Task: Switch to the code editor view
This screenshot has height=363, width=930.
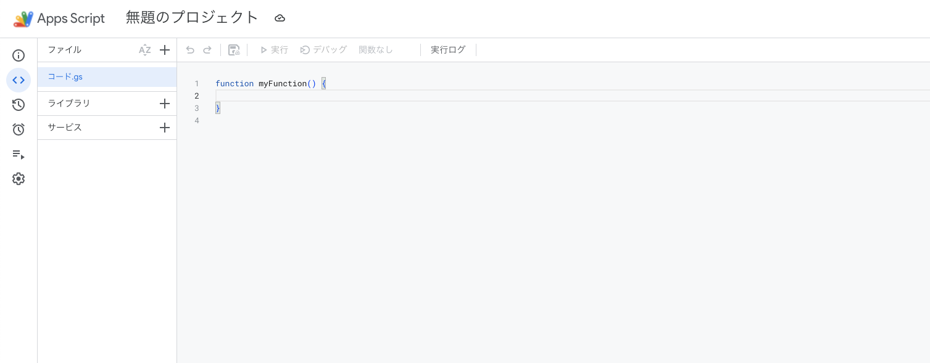Action: click(19, 80)
